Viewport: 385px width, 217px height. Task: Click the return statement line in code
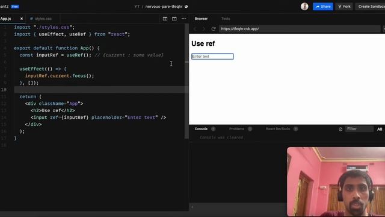(31, 96)
